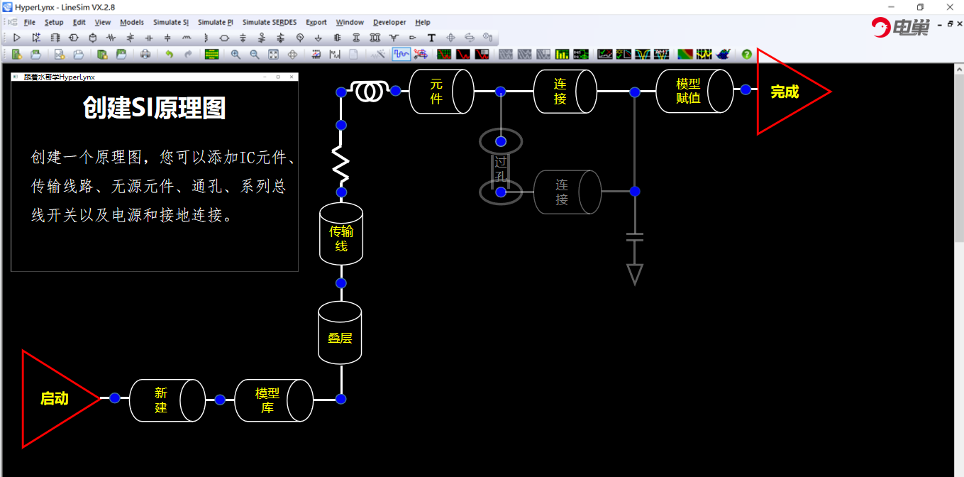Viewport: 964px width, 477px height.
Task: Fit the schematic to the window
Action: (x=273, y=54)
